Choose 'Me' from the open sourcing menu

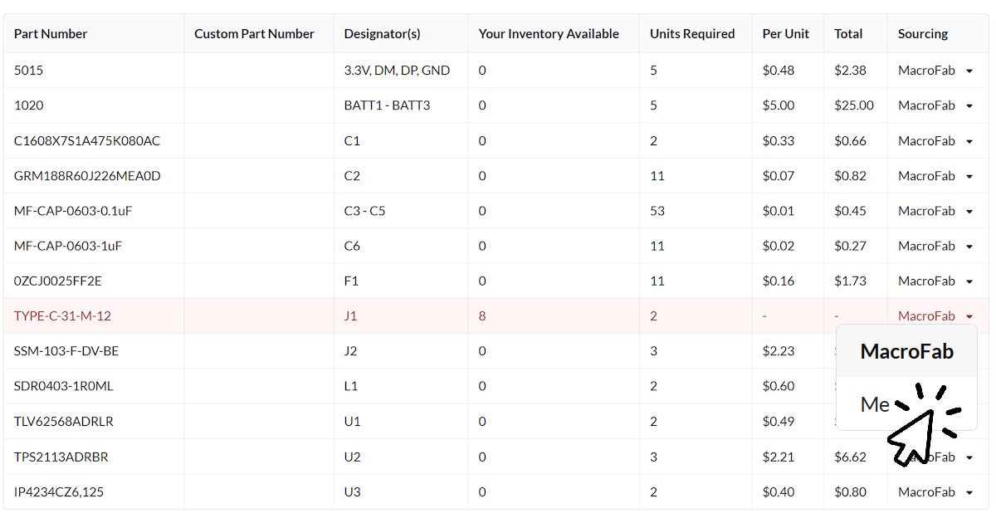tap(876, 404)
